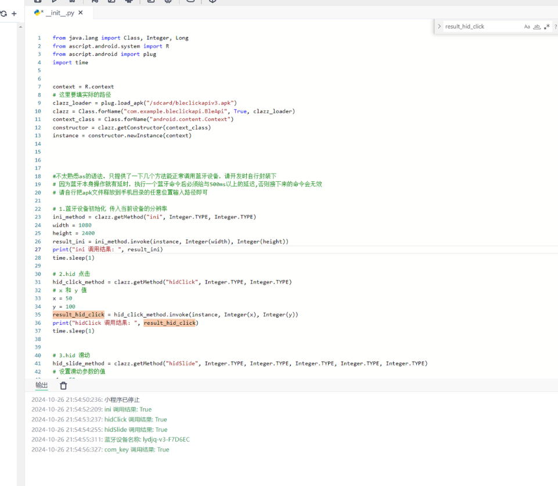The height and width of the screenshot is (486, 558).
Task: Click the "ini" string in getMethod on line 23
Action: [154, 217]
